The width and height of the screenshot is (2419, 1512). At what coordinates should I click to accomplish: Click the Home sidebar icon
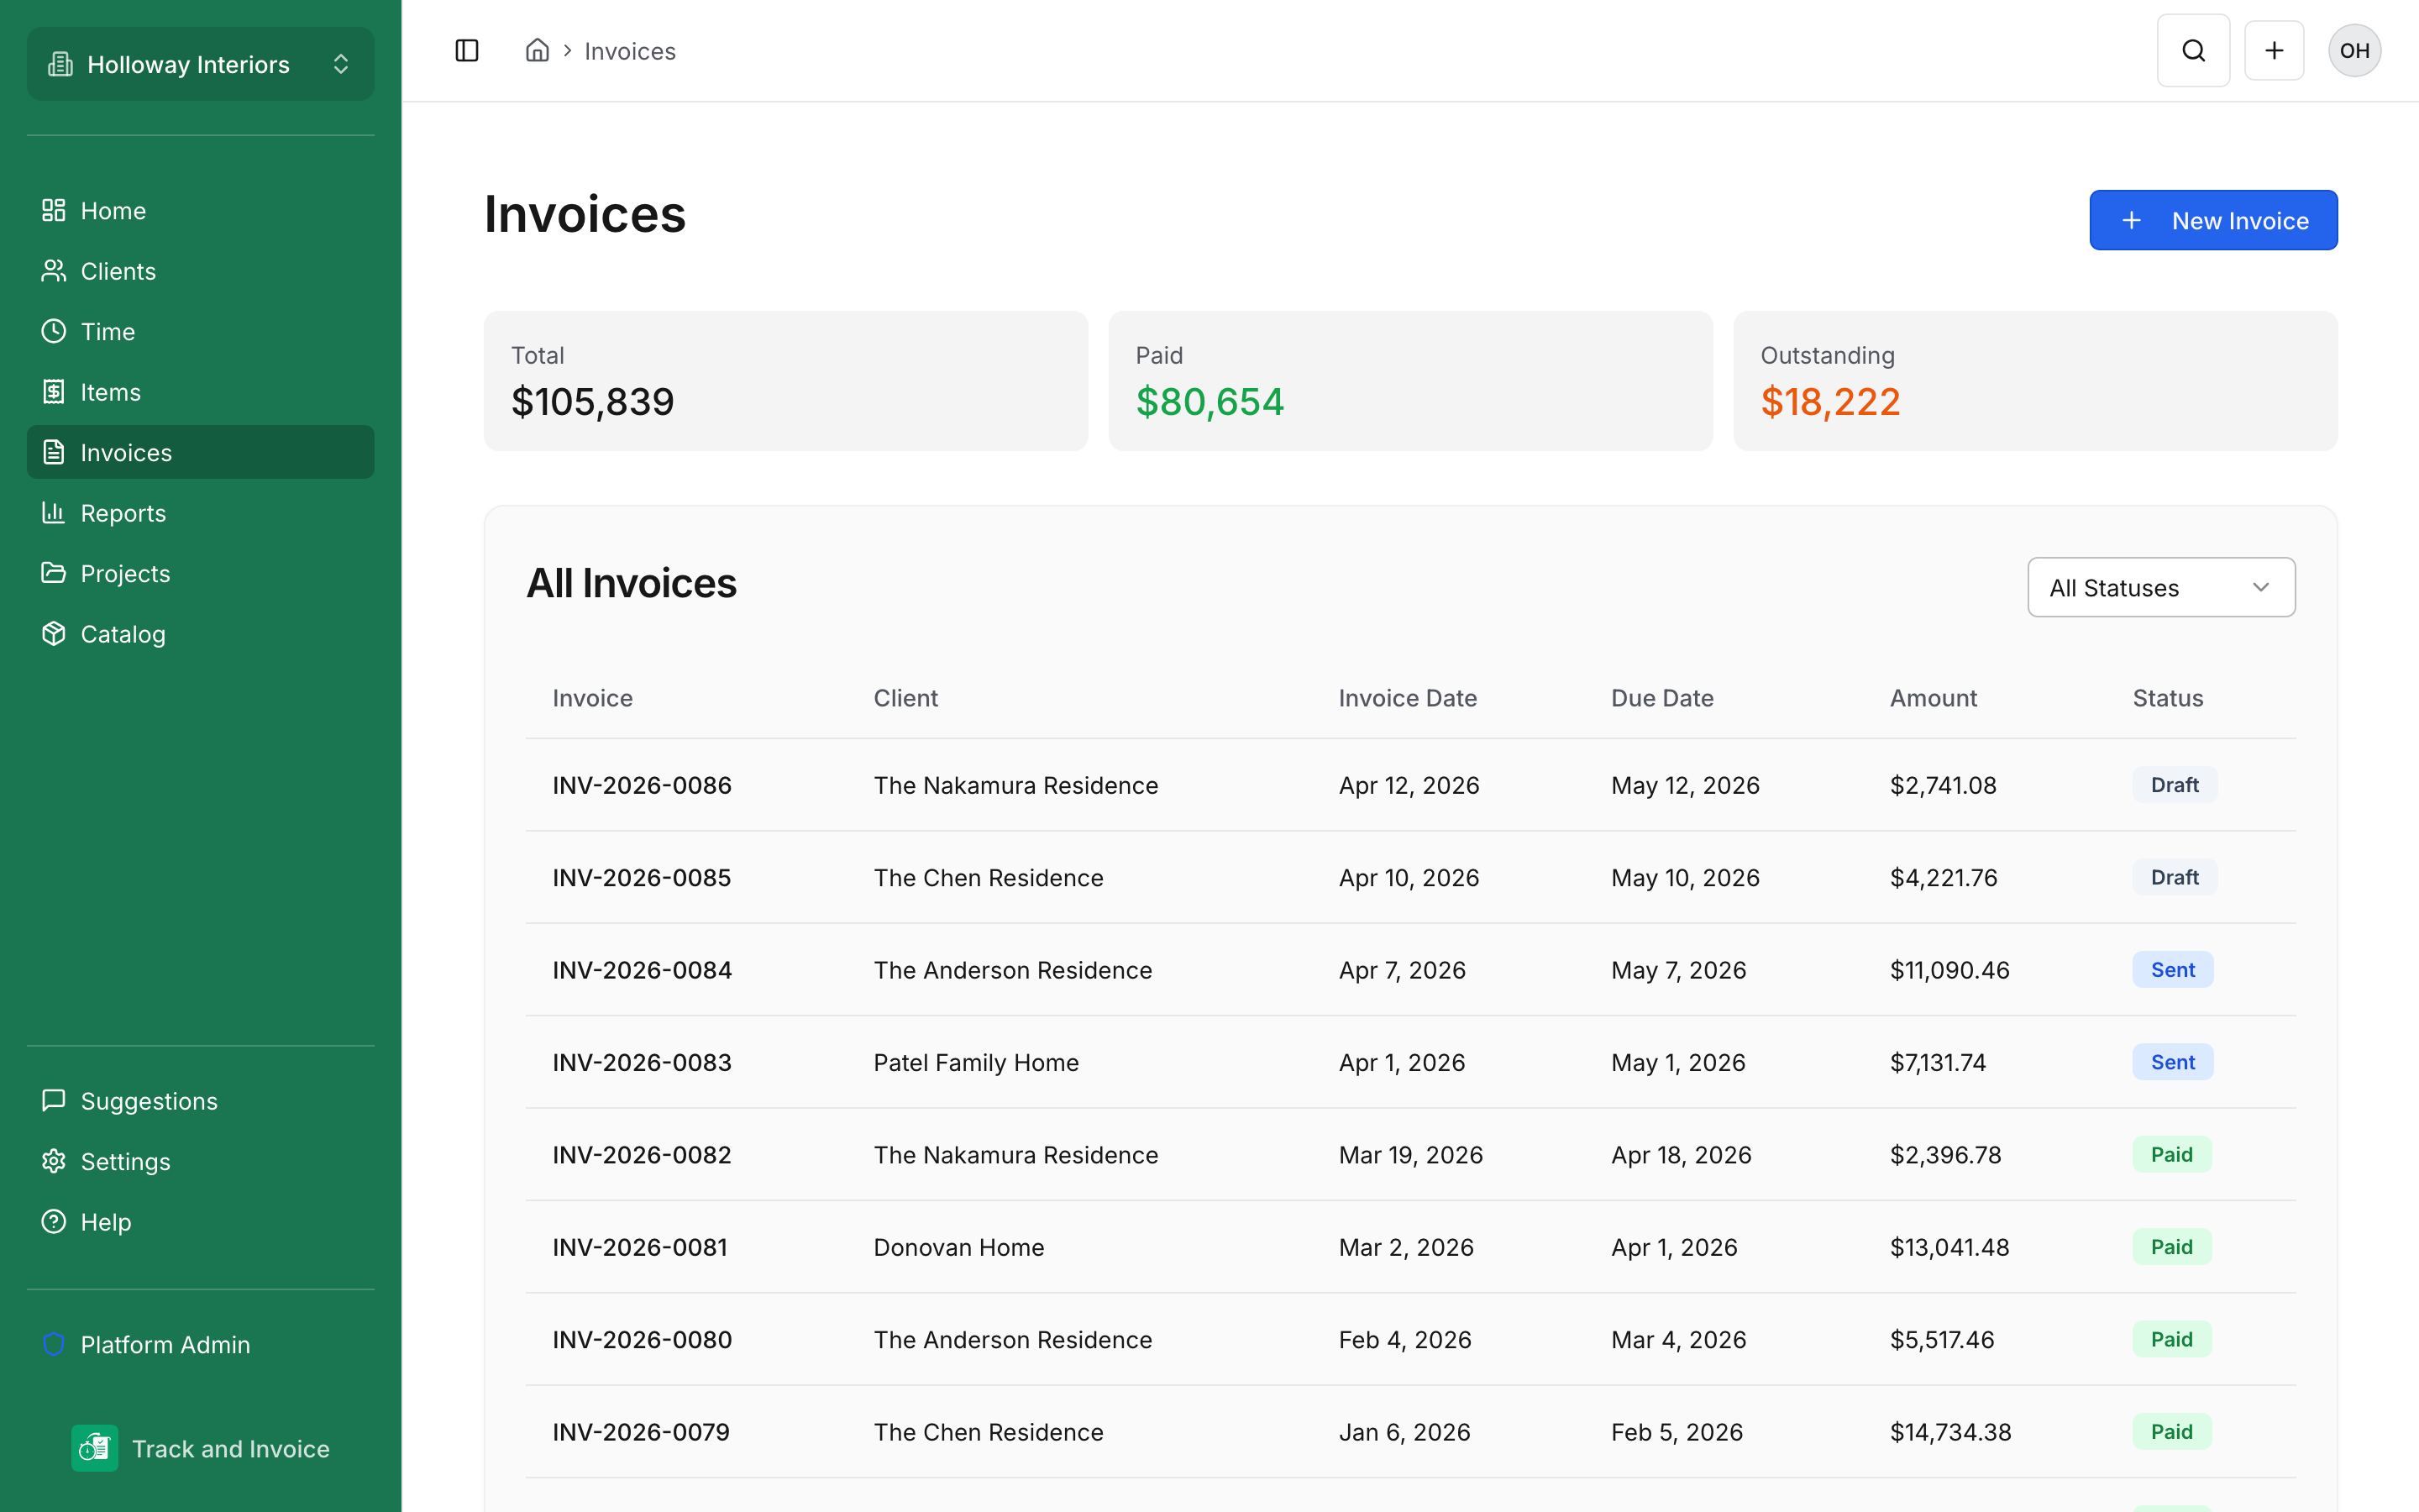pyautogui.click(x=54, y=210)
